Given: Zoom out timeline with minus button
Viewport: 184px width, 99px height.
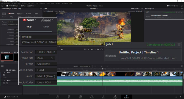Looking at the screenshot, I should pyautogui.click(x=95, y=66).
